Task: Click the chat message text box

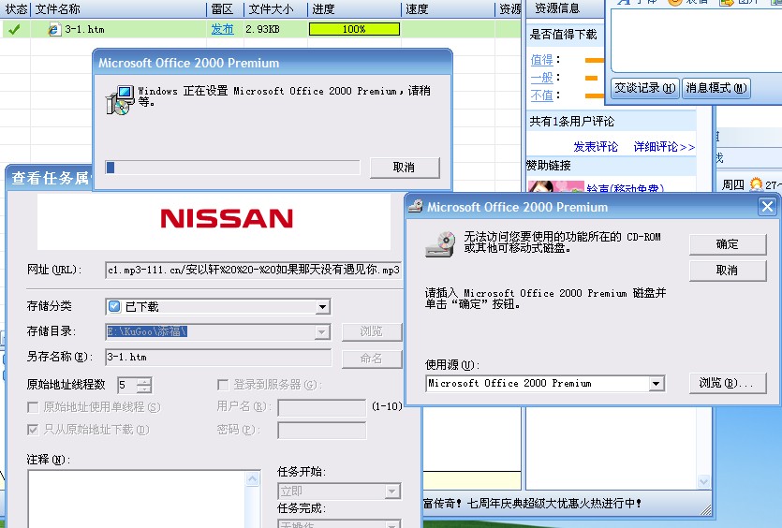Action: [x=696, y=40]
